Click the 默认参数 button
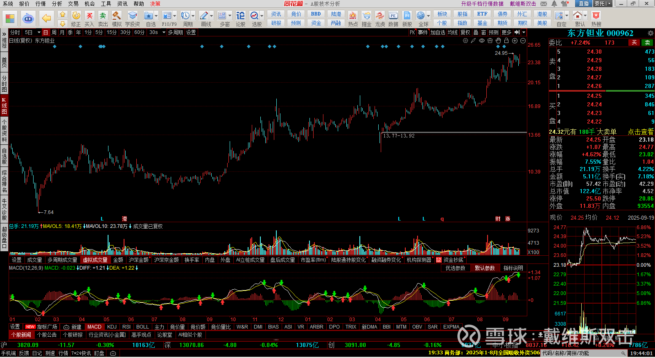Image resolution: width=655 pixels, height=358 pixels. [485, 268]
